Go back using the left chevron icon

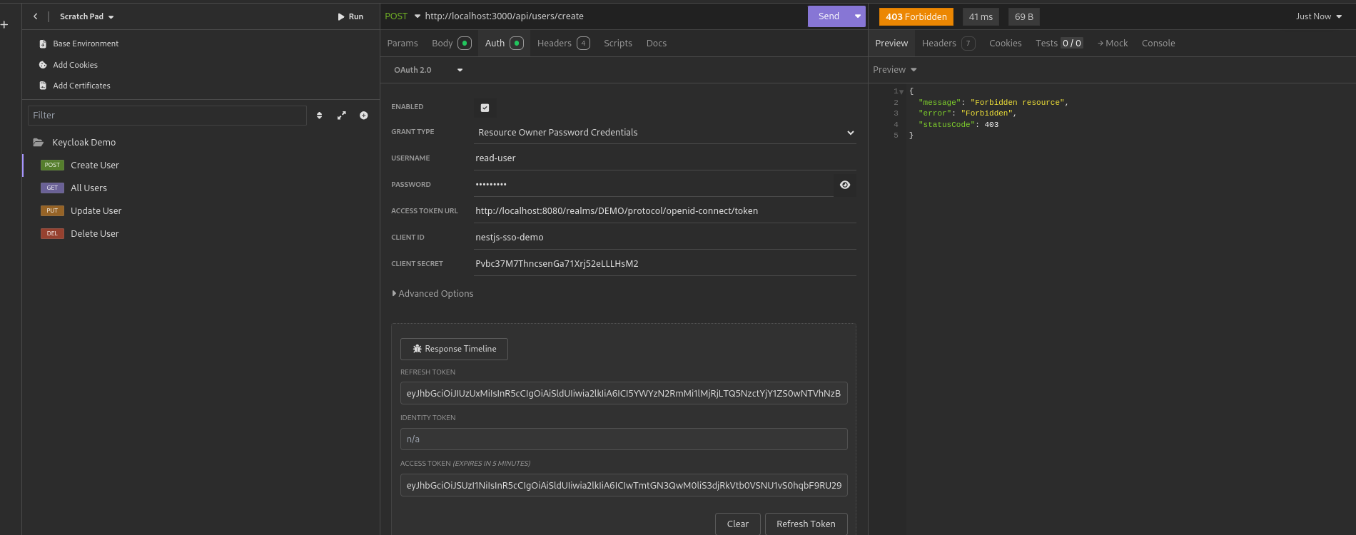(x=35, y=16)
